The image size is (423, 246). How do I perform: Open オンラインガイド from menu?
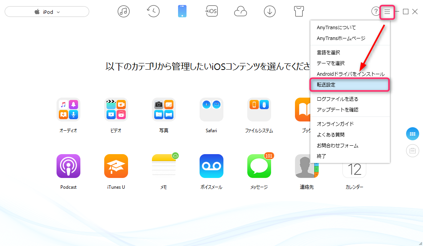350,124
